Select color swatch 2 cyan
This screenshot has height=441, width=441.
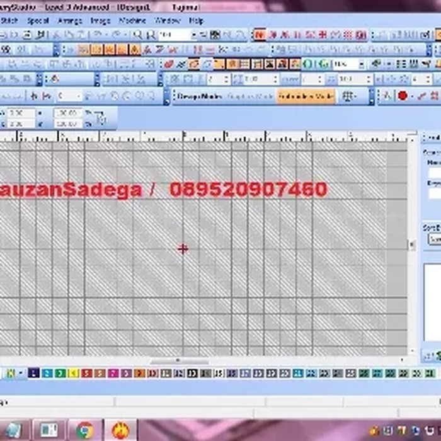click(x=47, y=374)
